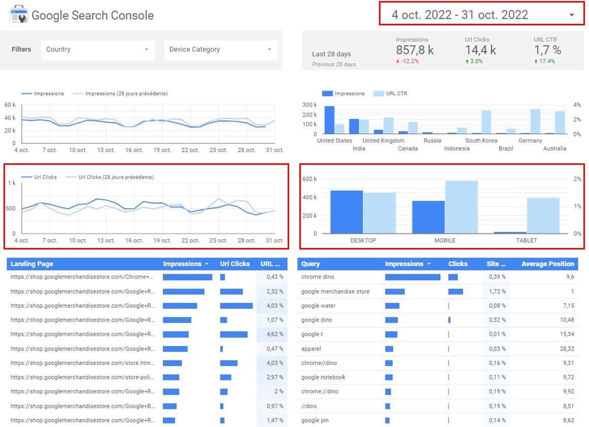Open the landing page URL ending in store.htm

(x=82, y=363)
